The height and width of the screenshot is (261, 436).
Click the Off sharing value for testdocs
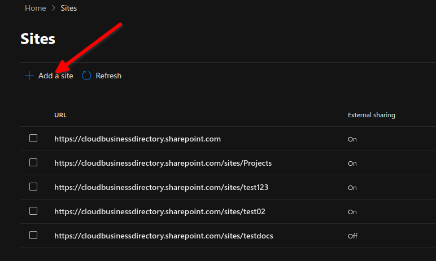pos(352,236)
